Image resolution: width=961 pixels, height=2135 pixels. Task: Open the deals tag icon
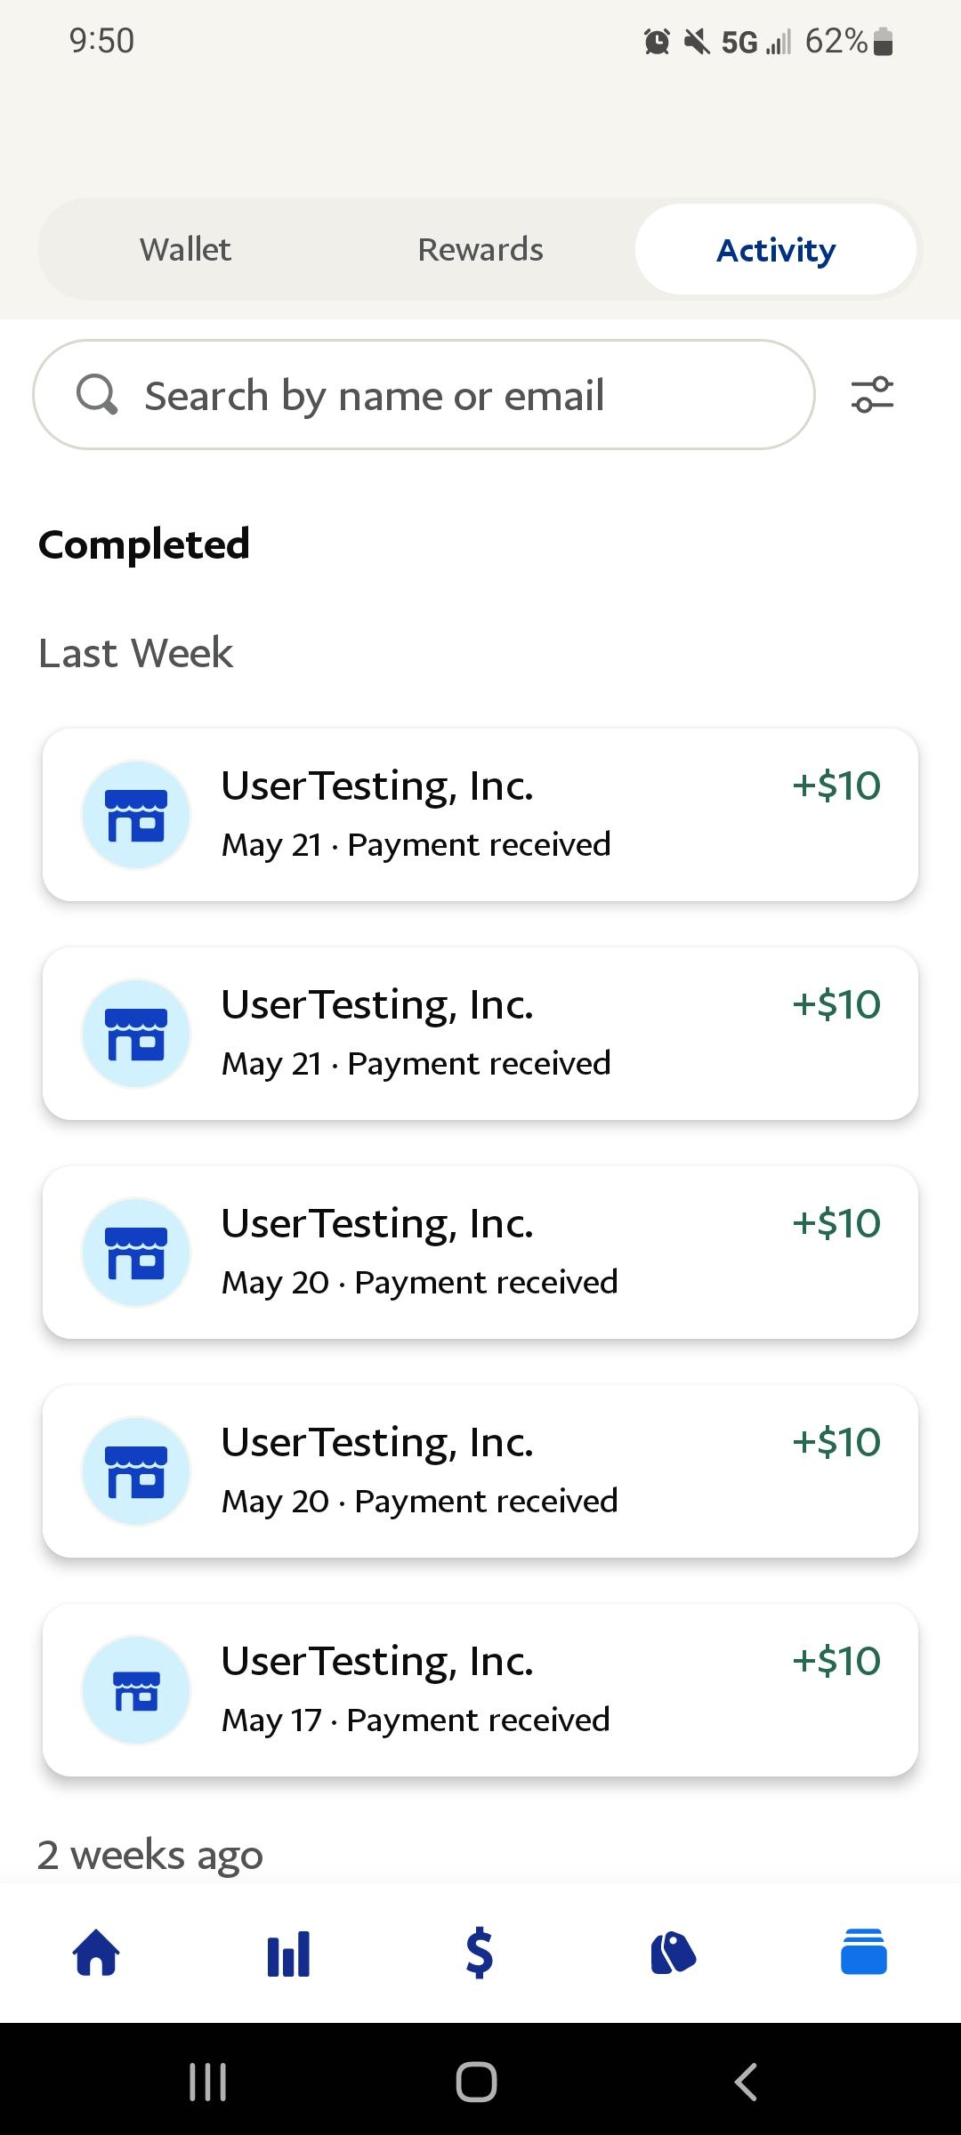click(673, 1954)
